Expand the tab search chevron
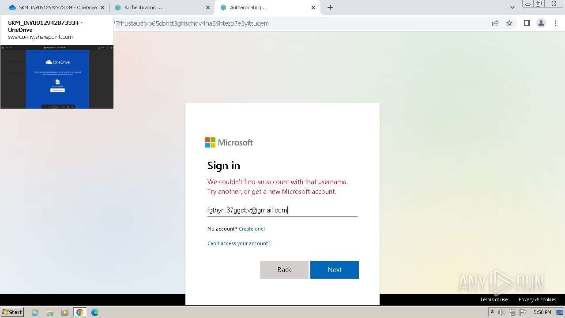This screenshot has width=565, height=318. tap(512, 8)
